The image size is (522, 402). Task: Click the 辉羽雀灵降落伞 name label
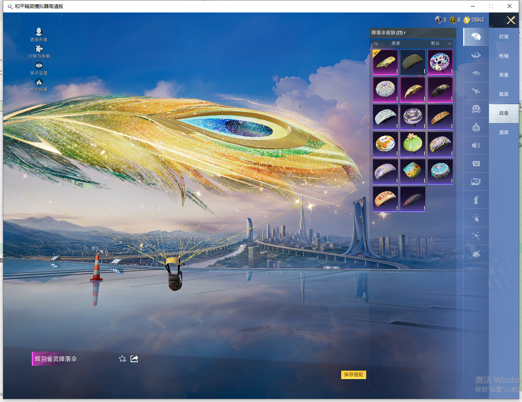click(x=56, y=359)
